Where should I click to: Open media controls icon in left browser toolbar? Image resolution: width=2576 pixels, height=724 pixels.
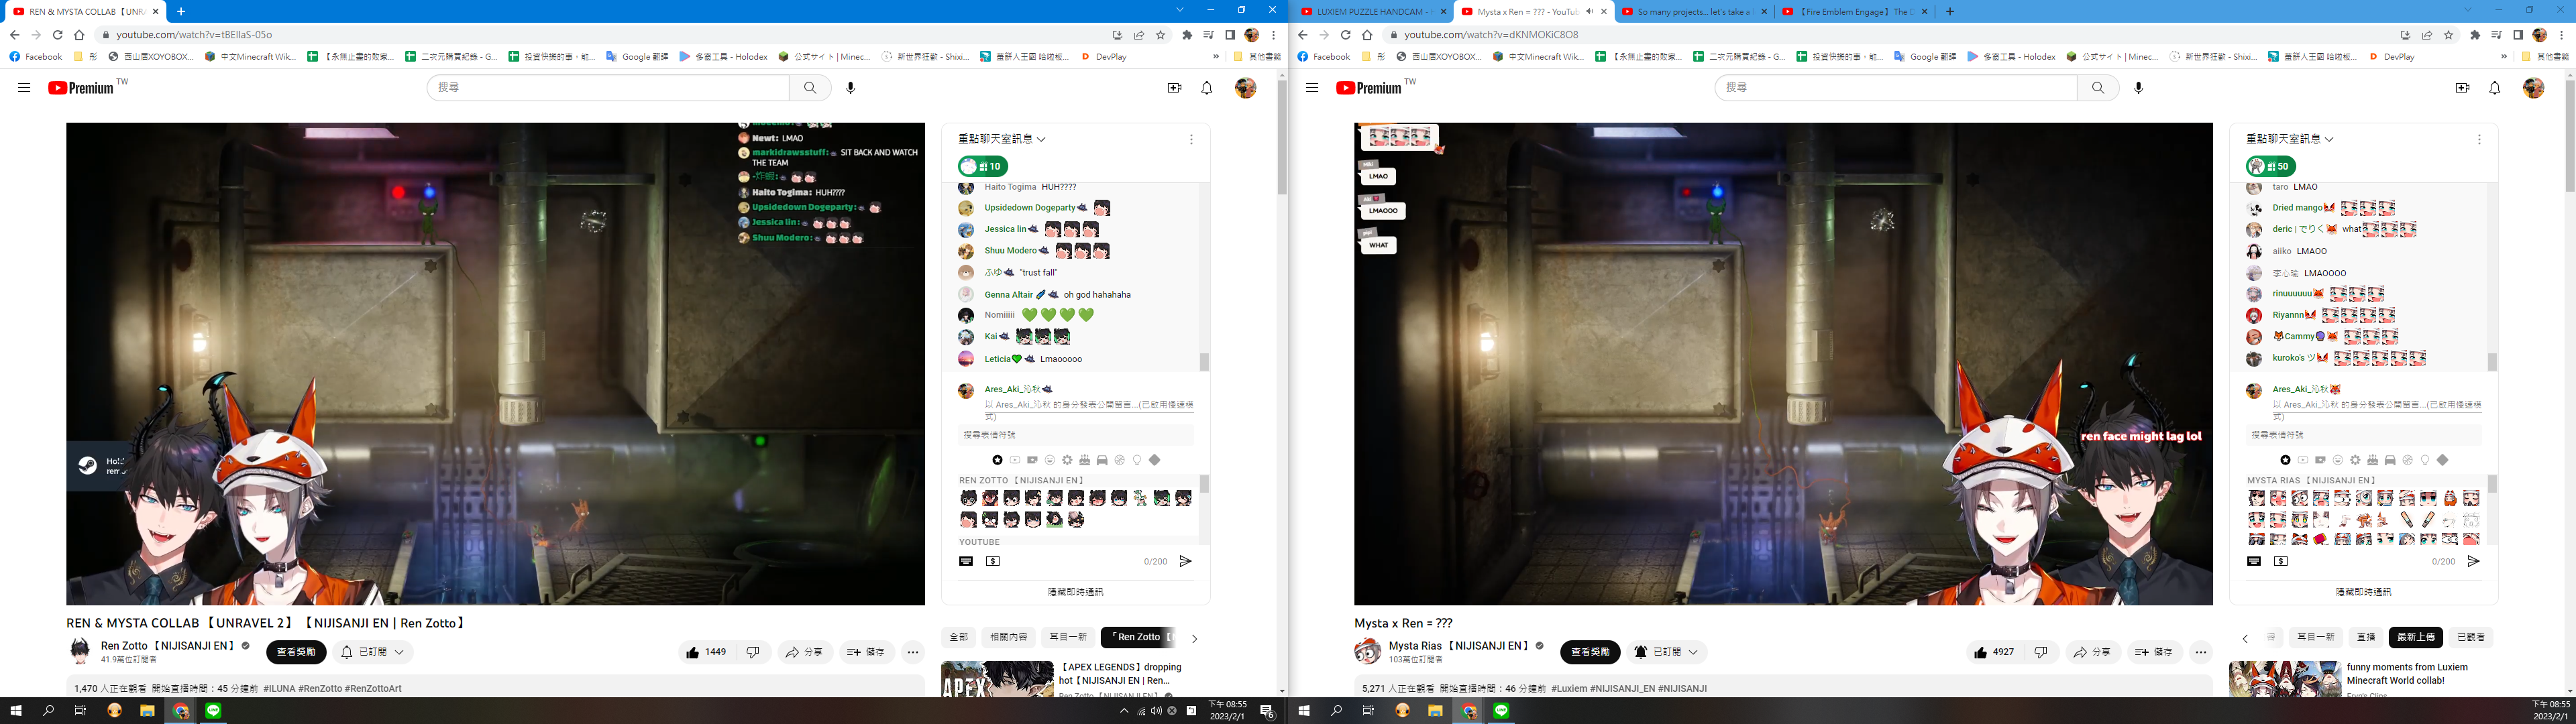[x=1209, y=35]
